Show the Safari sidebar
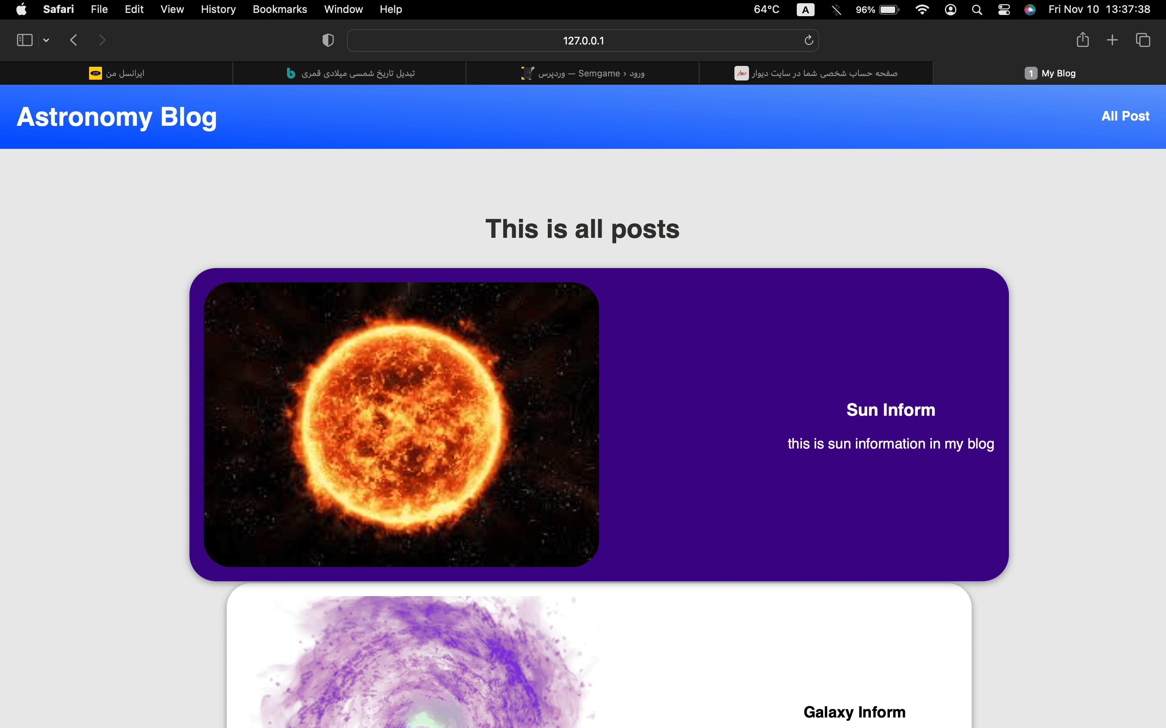Viewport: 1166px width, 728px height. tap(25, 40)
